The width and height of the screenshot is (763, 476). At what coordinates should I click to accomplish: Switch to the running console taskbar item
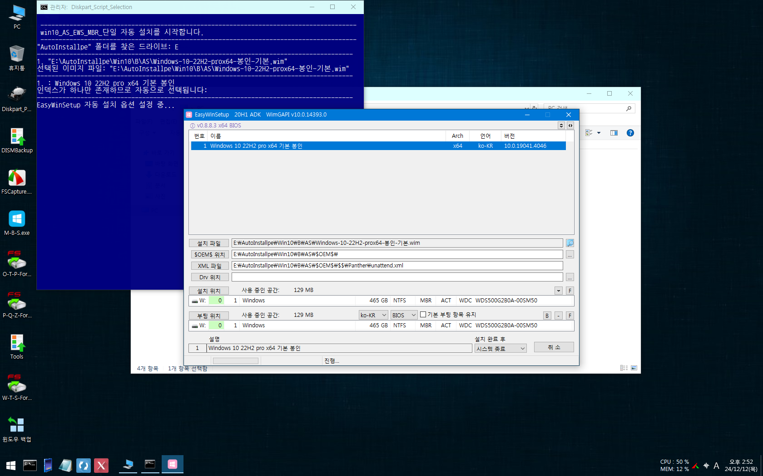pos(150,465)
